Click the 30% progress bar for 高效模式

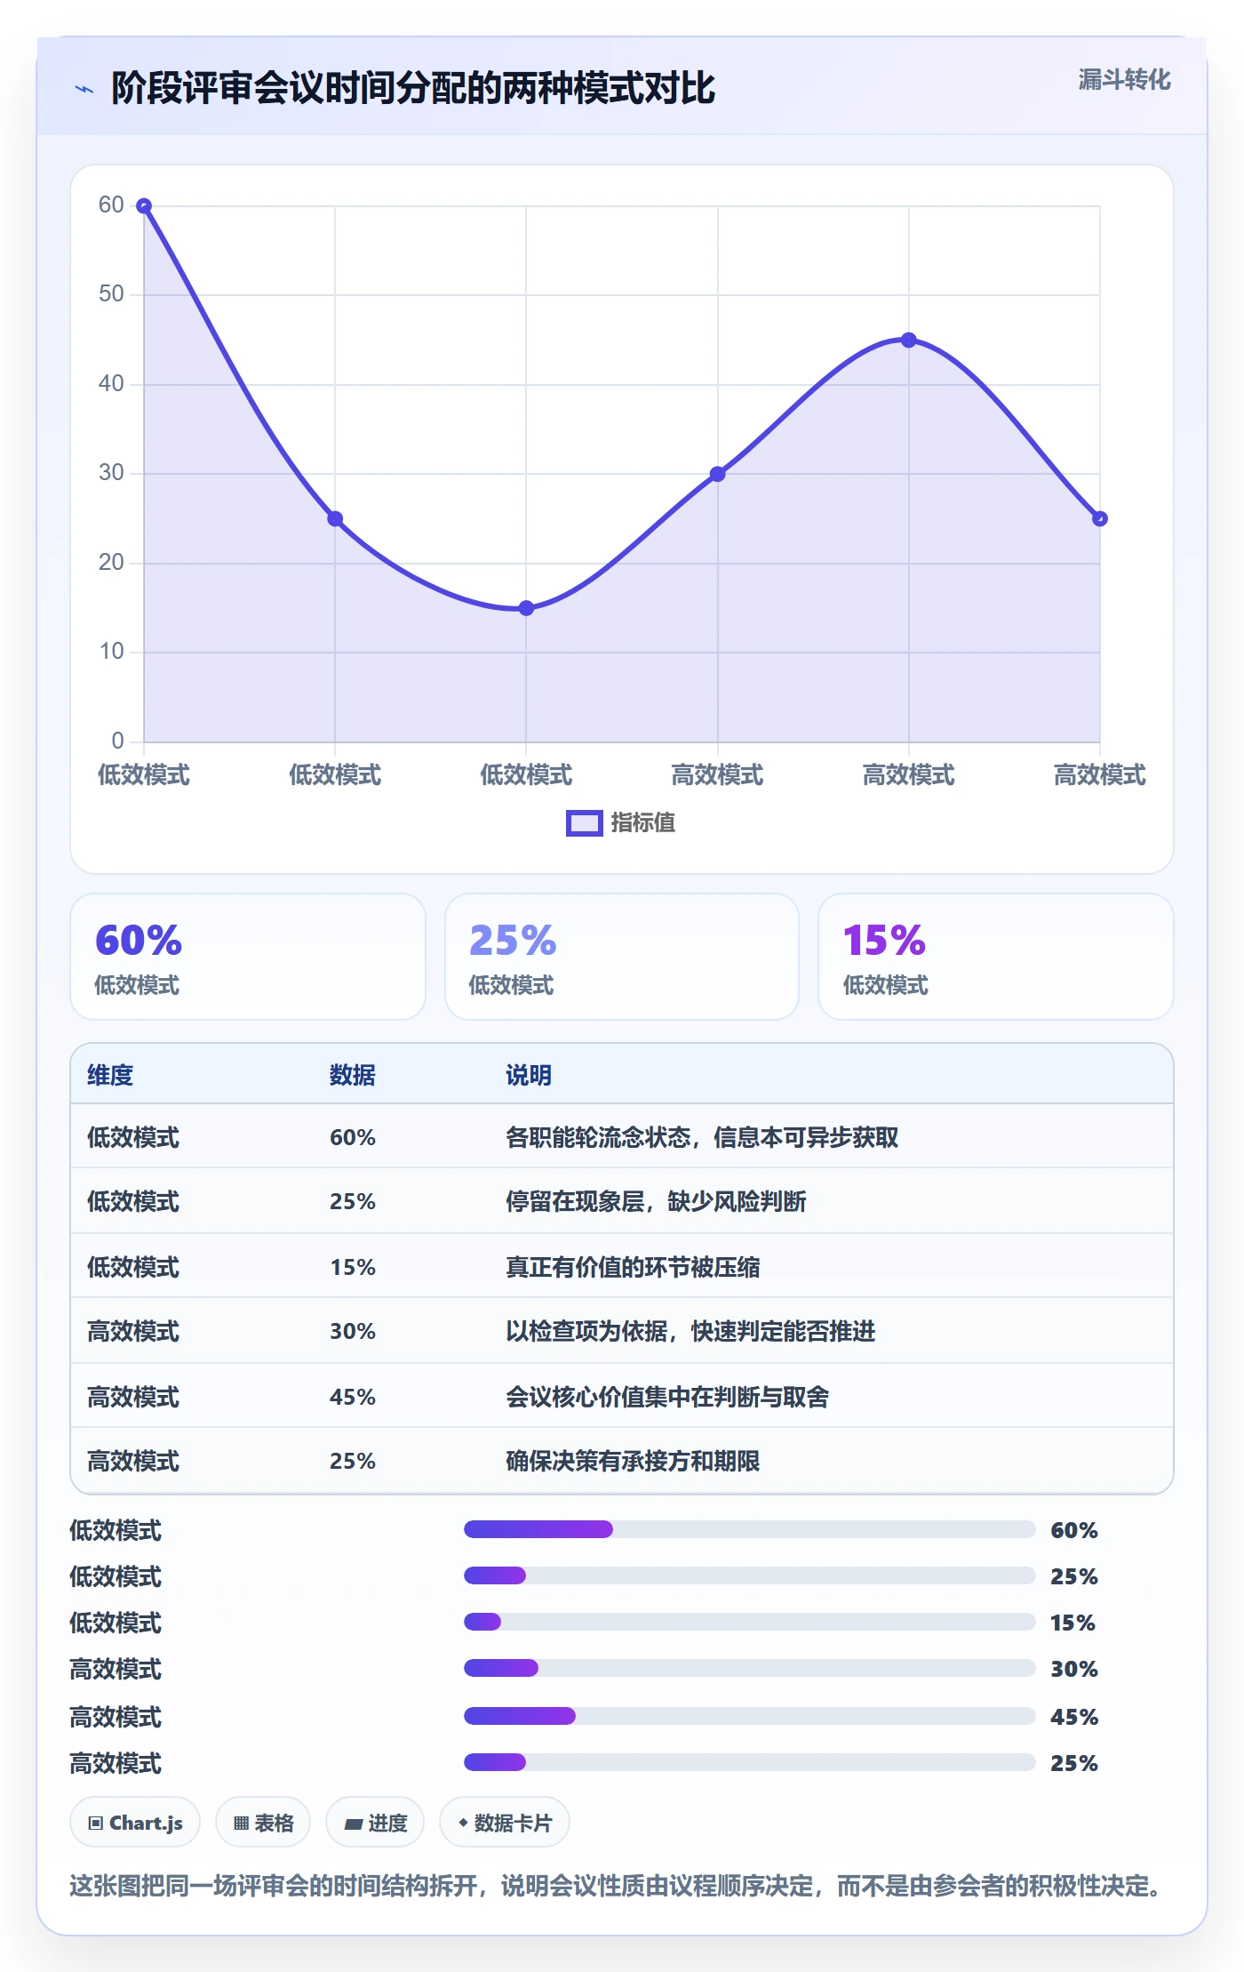pyautogui.click(x=750, y=1668)
